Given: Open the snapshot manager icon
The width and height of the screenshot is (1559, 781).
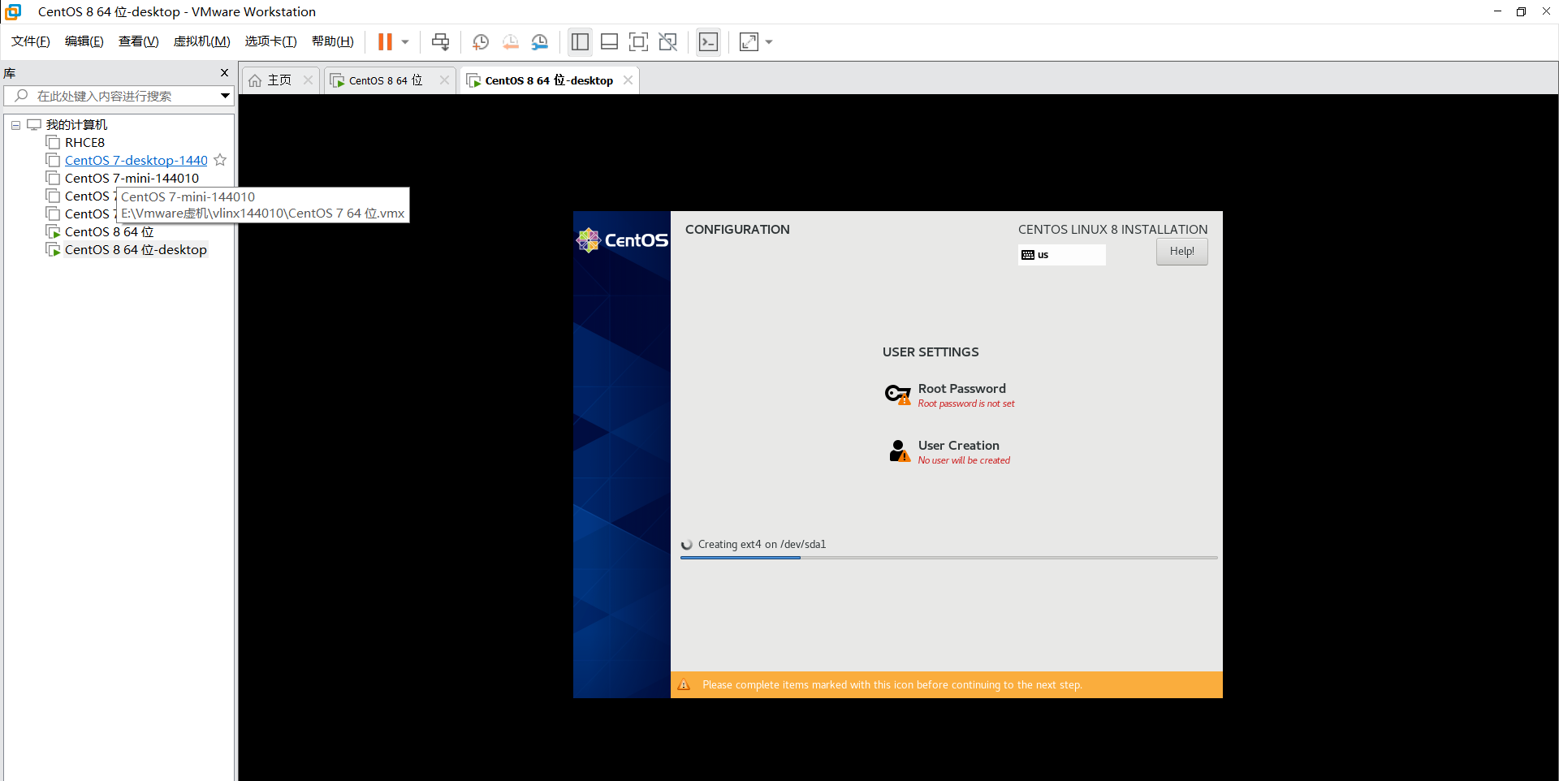Looking at the screenshot, I should tap(540, 41).
